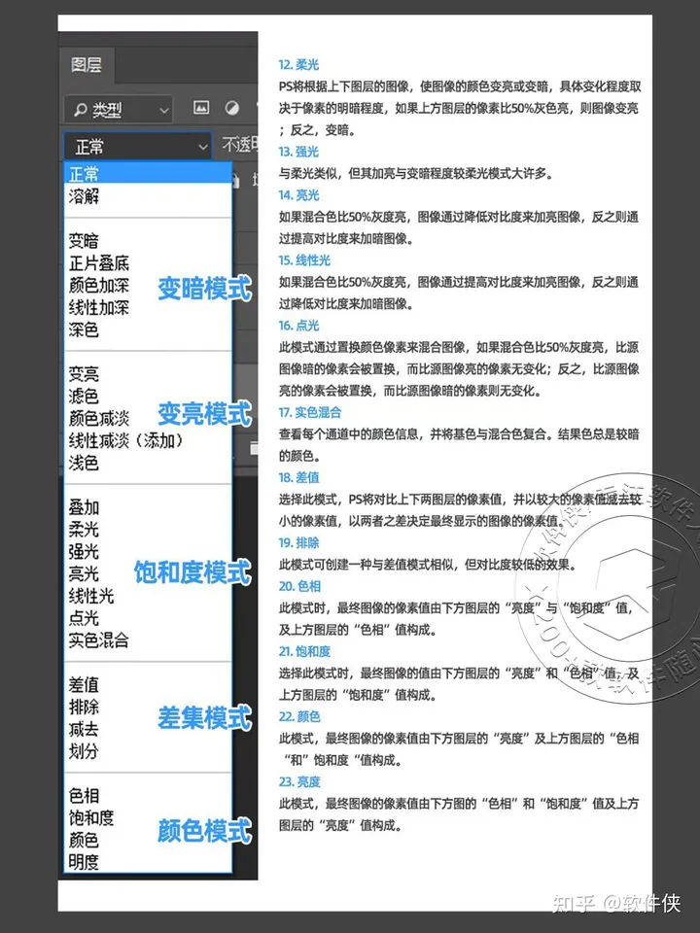Viewport: 700px width, 933px height.
Task: Choose 差值 in the blend mode list
Action: (x=84, y=685)
